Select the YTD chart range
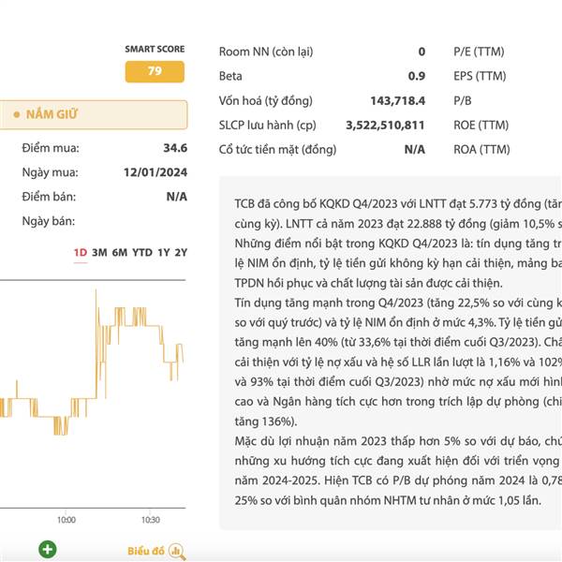Viewport: 562px width, 562px height. tap(142, 253)
